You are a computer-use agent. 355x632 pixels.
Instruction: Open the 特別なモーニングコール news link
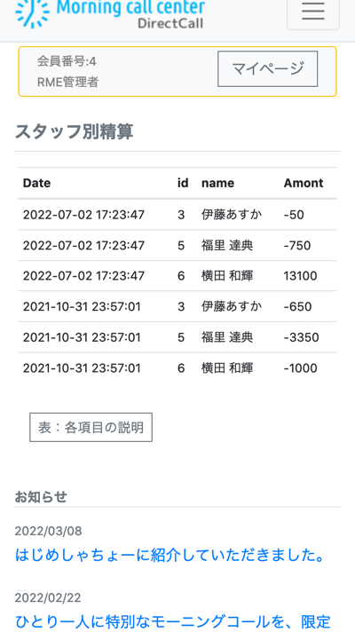[173, 621]
